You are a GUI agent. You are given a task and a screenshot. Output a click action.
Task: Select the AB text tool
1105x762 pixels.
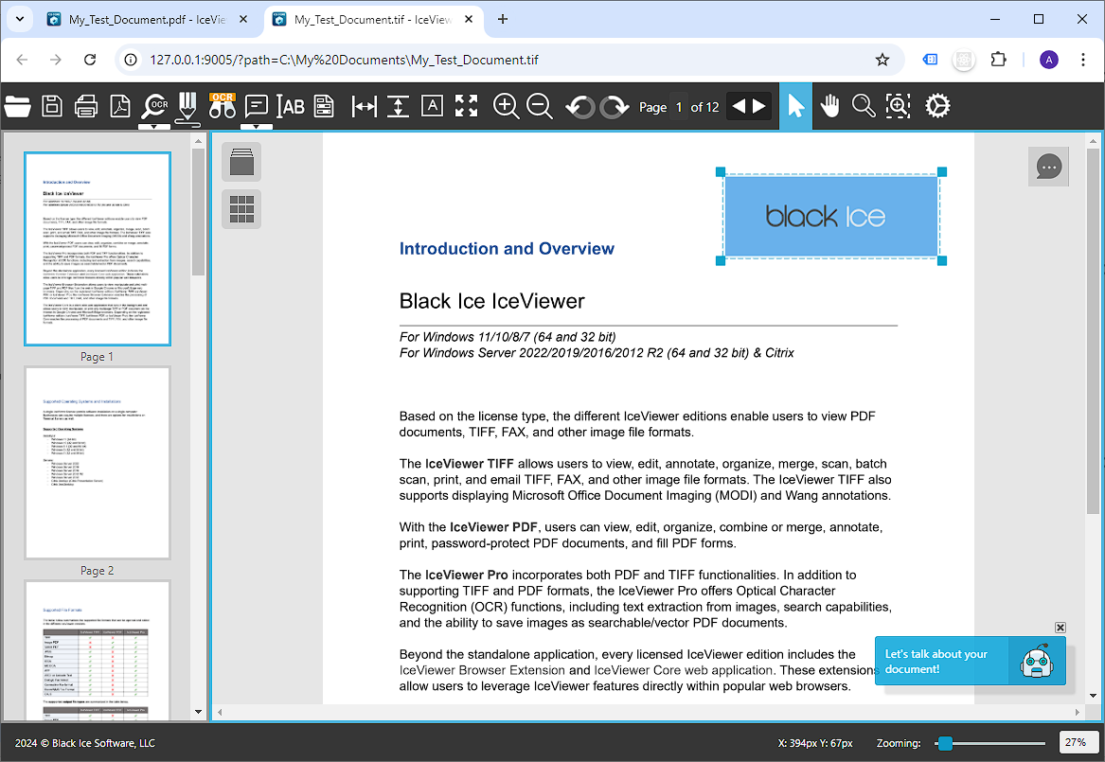click(x=291, y=106)
